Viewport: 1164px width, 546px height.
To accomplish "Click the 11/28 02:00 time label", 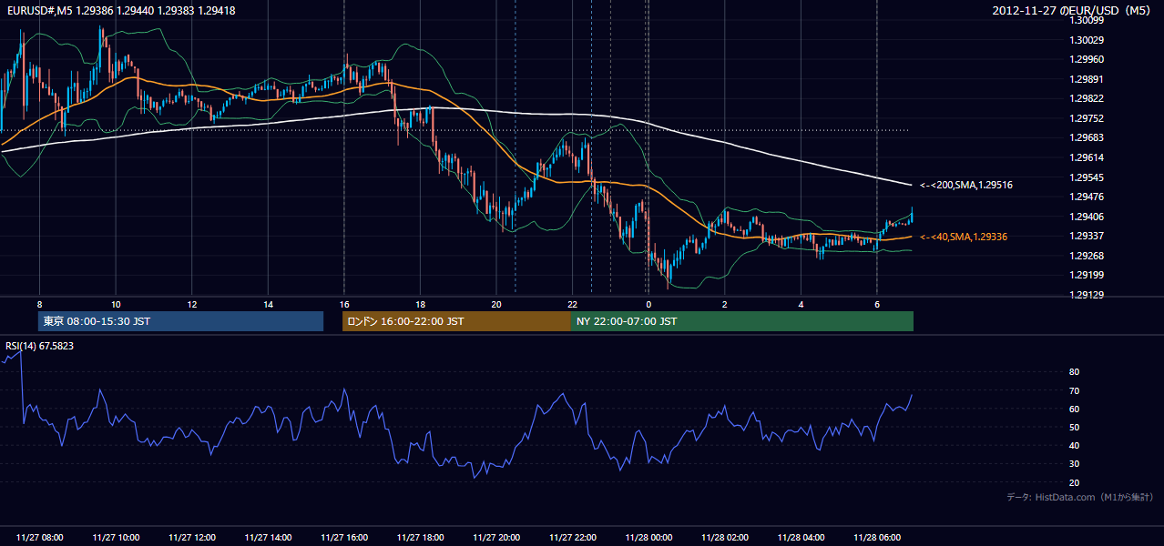I will (725, 538).
